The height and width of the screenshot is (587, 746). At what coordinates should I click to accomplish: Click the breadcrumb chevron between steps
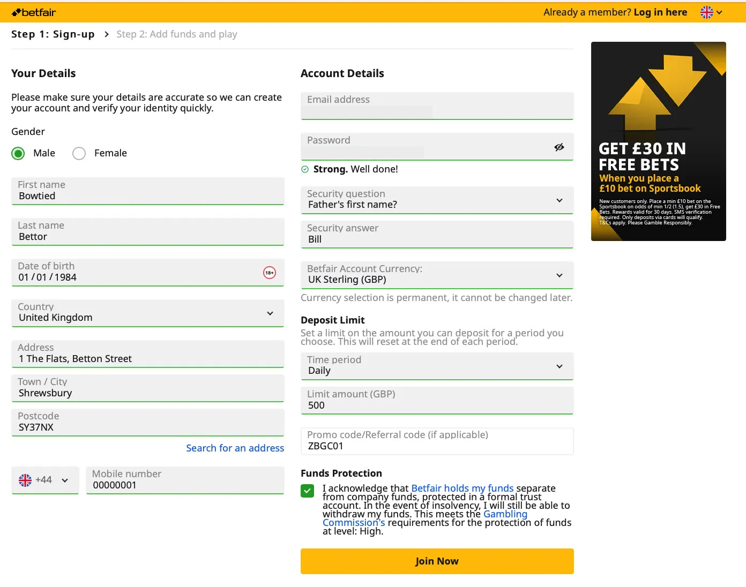pos(106,34)
